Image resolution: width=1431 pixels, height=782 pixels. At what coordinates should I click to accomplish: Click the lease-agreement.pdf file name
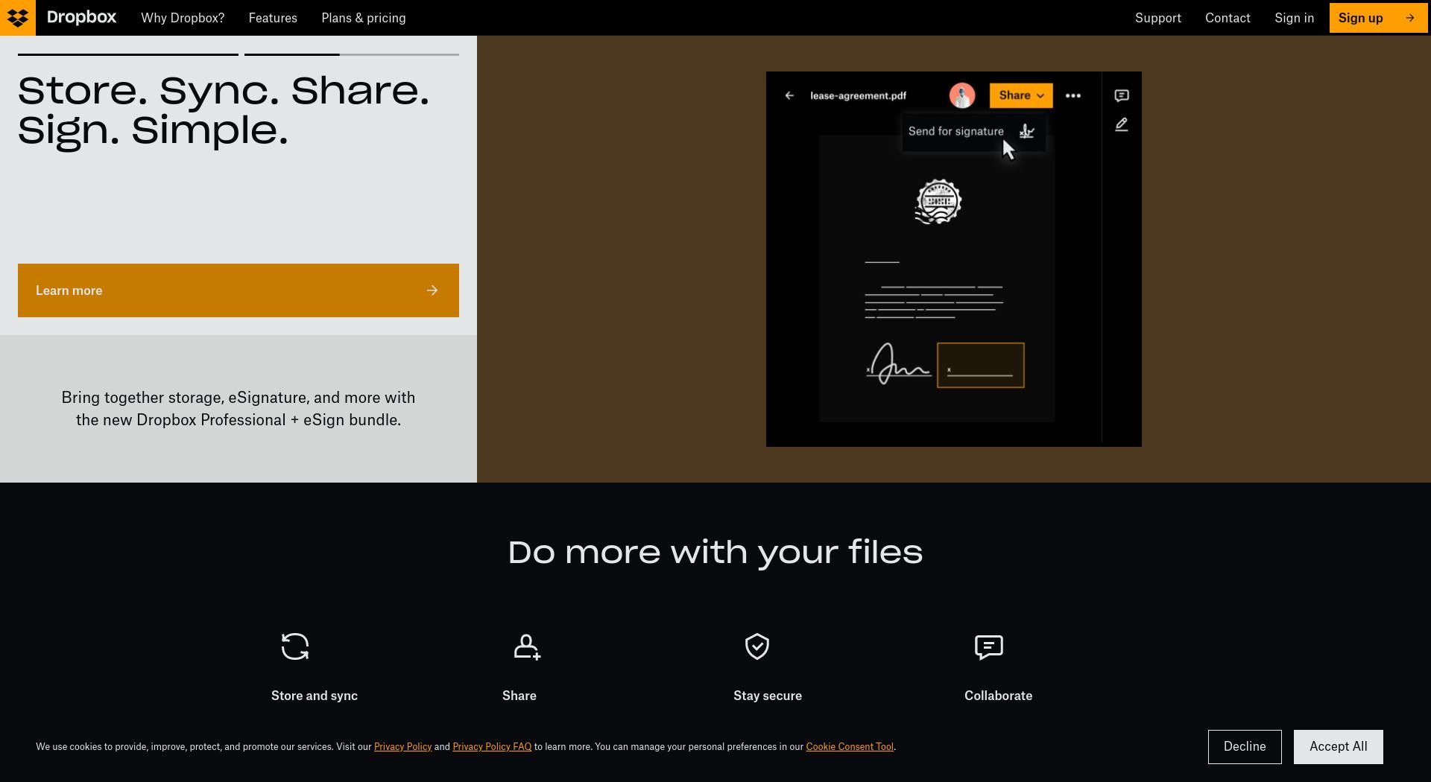click(x=859, y=95)
